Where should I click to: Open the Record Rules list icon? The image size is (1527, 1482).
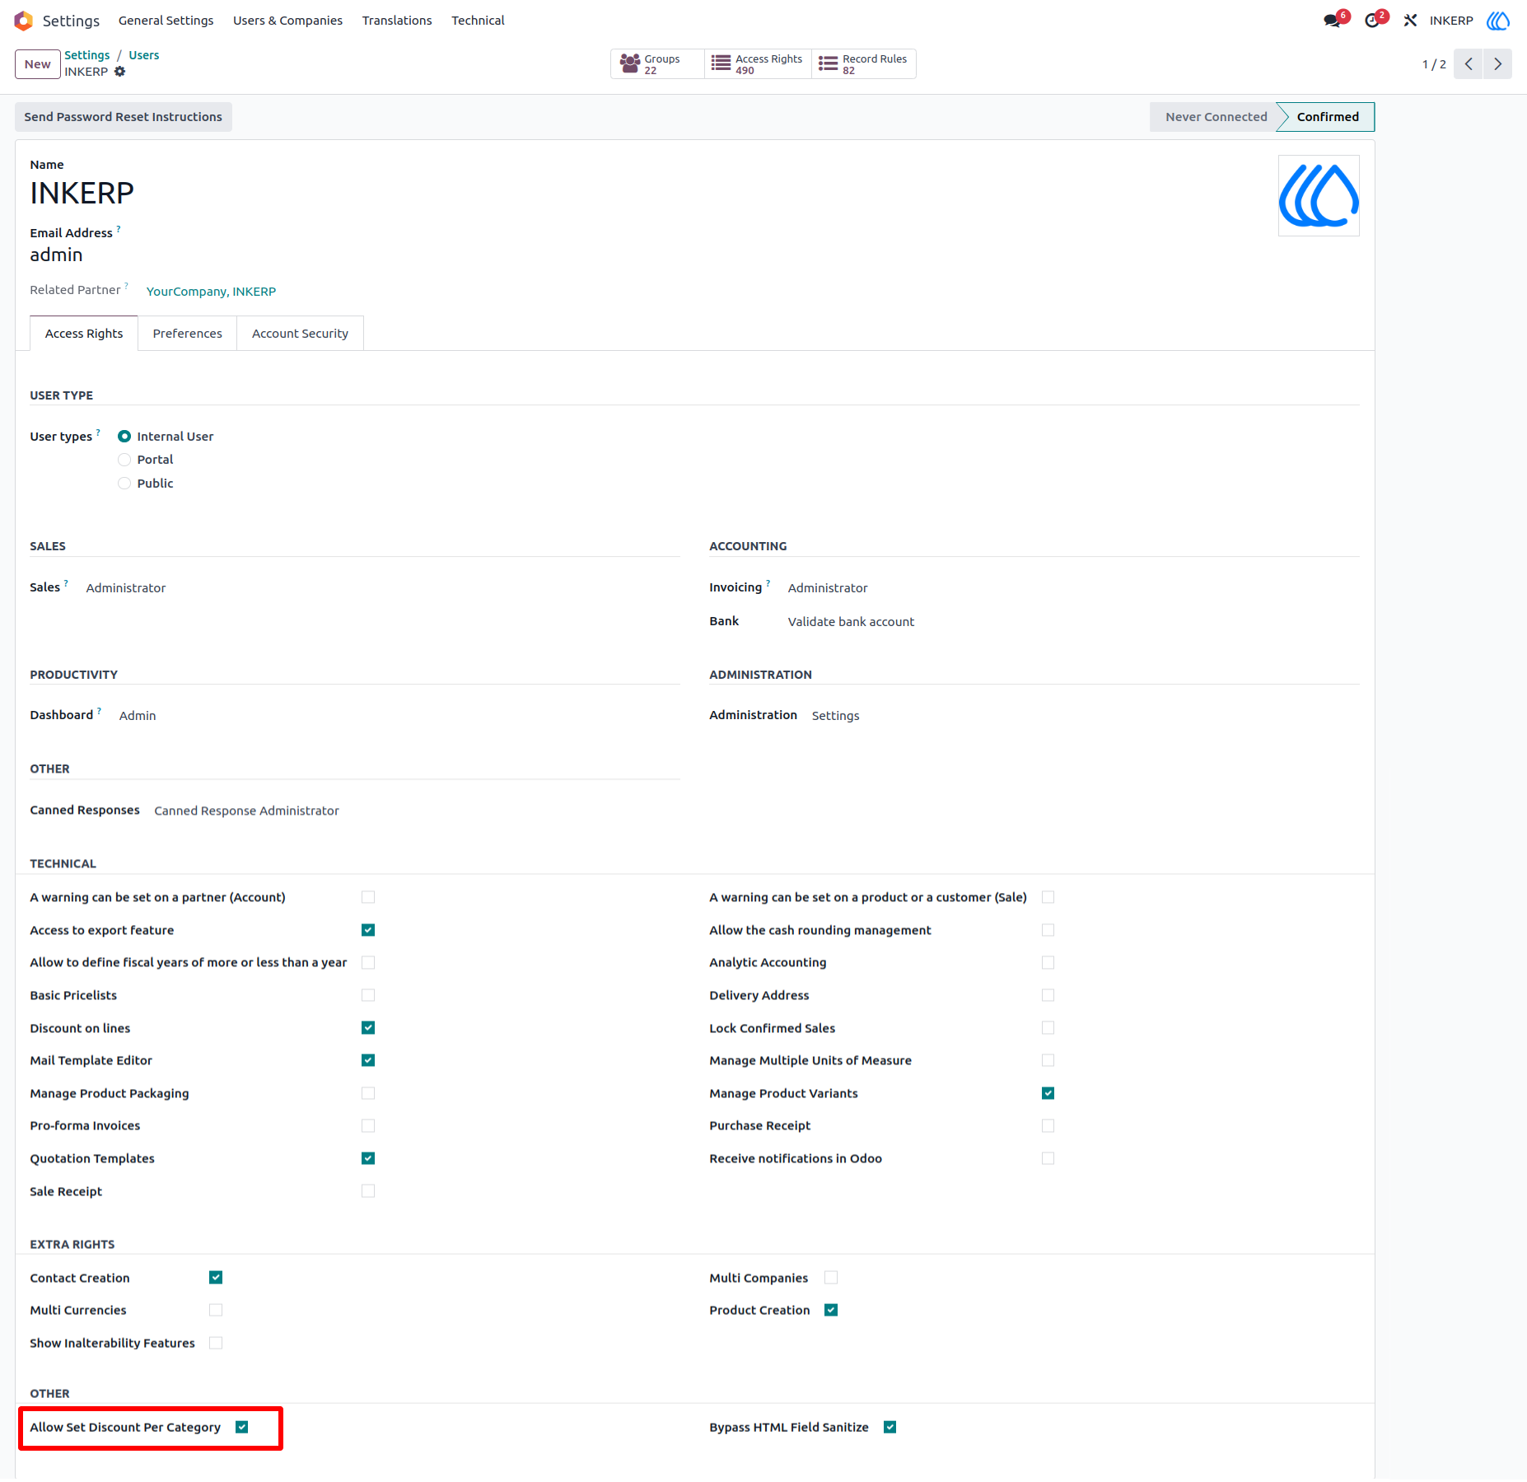coord(829,64)
